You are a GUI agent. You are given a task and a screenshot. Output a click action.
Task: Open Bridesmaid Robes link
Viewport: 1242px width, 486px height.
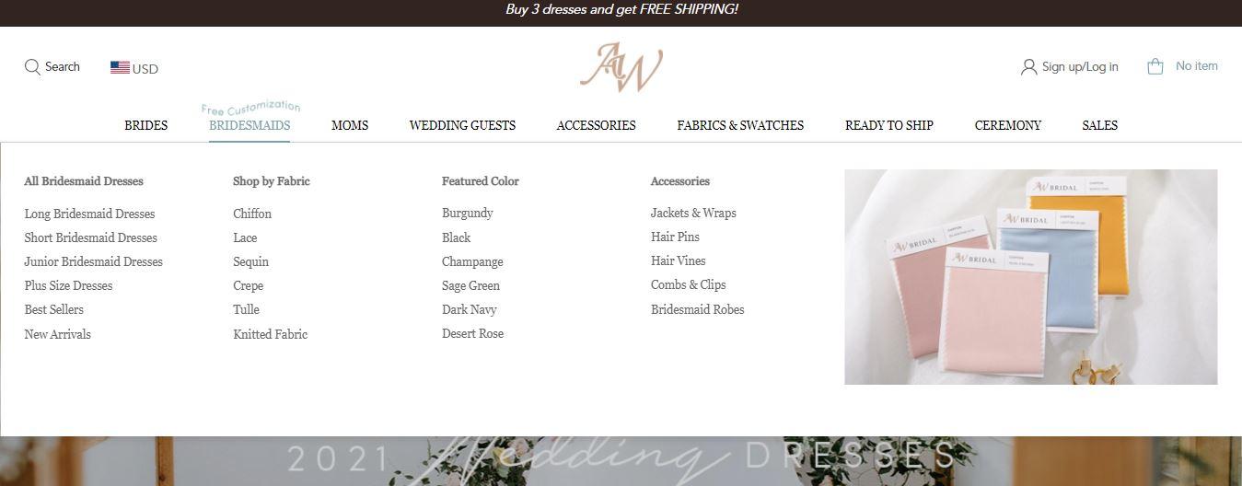tap(697, 309)
